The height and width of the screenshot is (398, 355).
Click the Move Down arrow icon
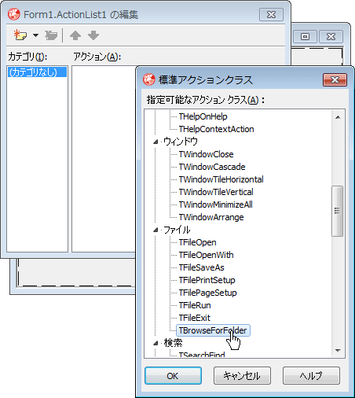tap(93, 35)
